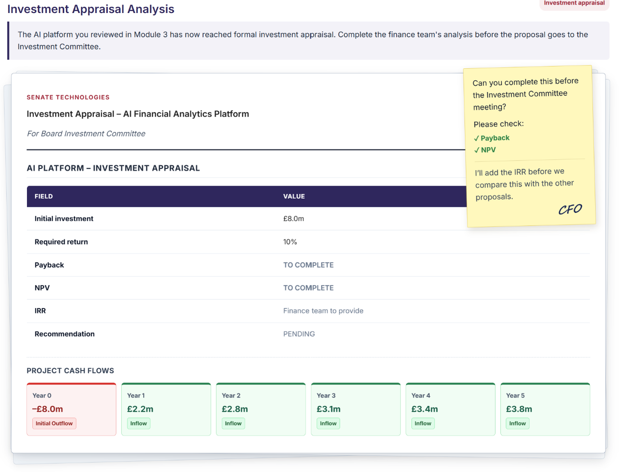Click the Year 3 label
Image resolution: width=619 pixels, height=472 pixels.
tap(326, 396)
